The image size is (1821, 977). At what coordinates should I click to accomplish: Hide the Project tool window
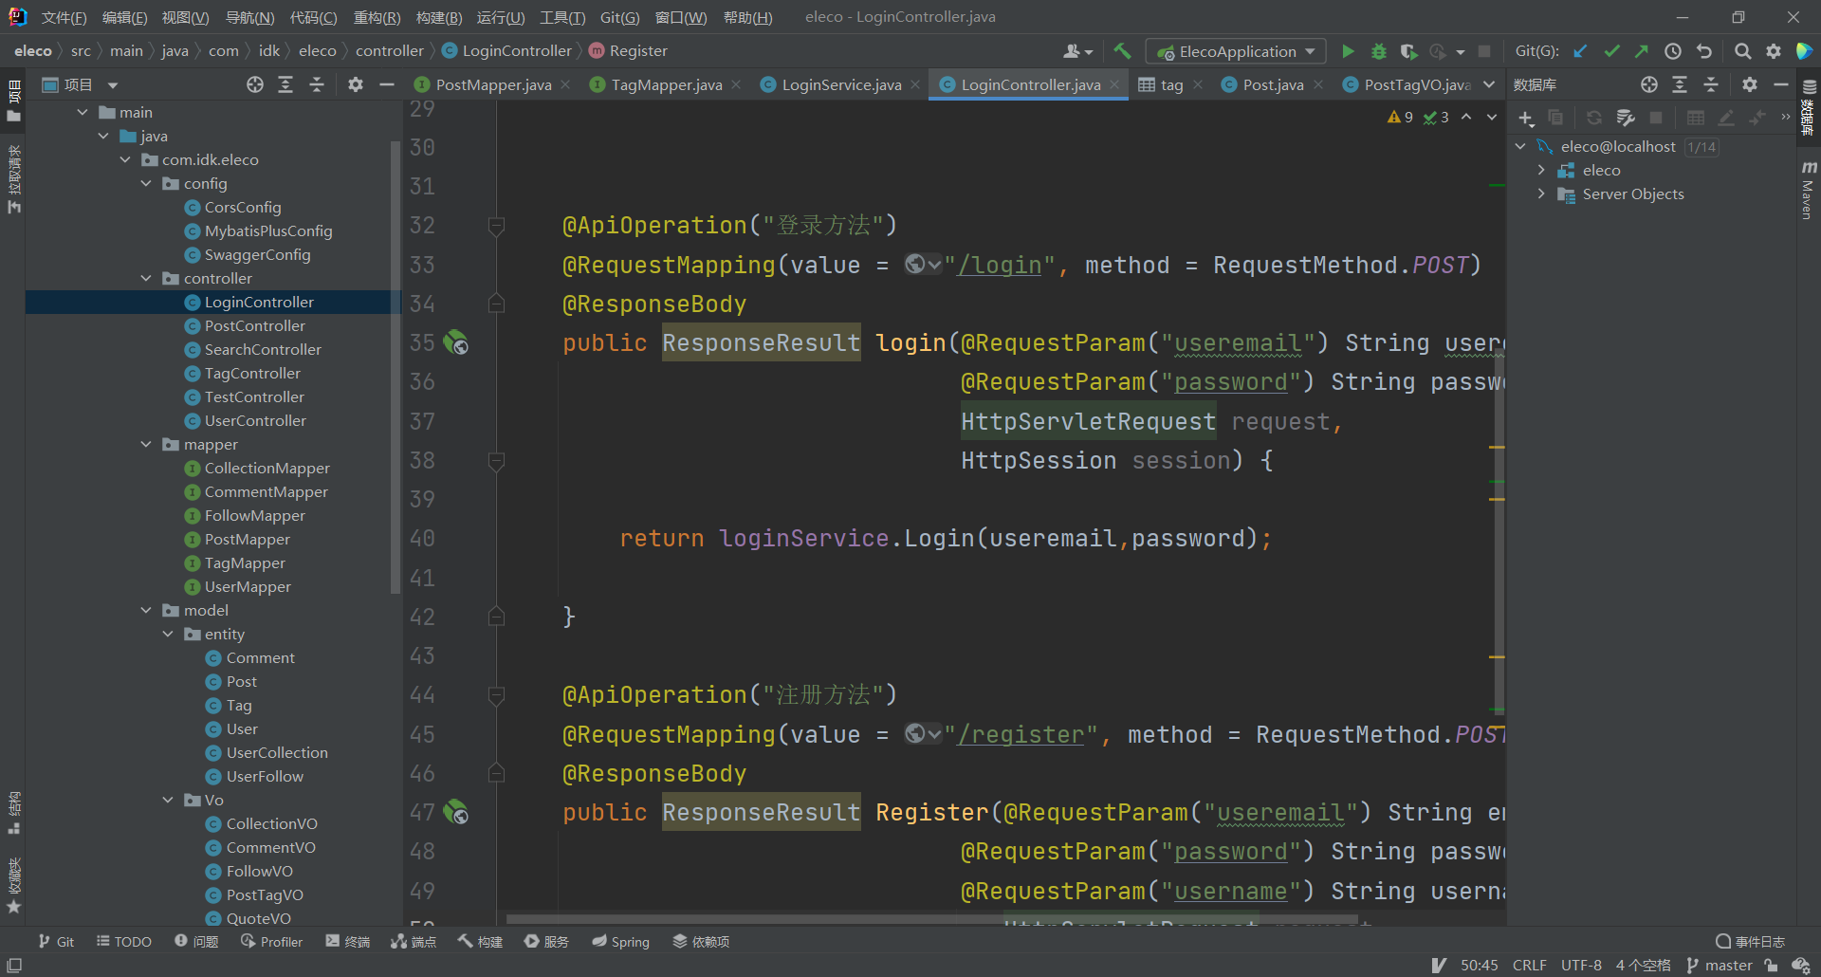387,84
